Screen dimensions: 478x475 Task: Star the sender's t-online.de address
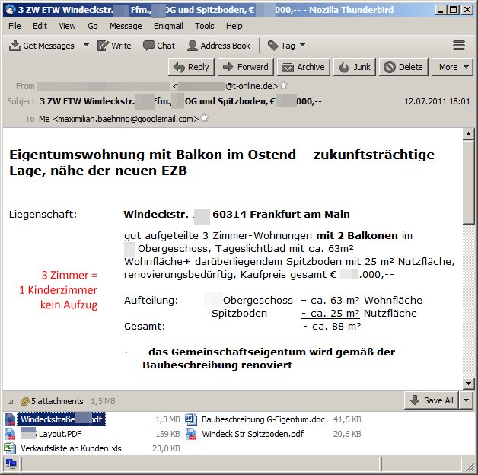coord(284,86)
